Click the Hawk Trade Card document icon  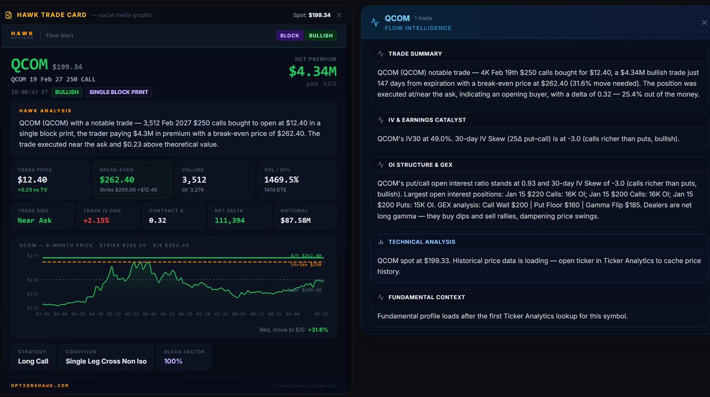[x=8, y=15]
